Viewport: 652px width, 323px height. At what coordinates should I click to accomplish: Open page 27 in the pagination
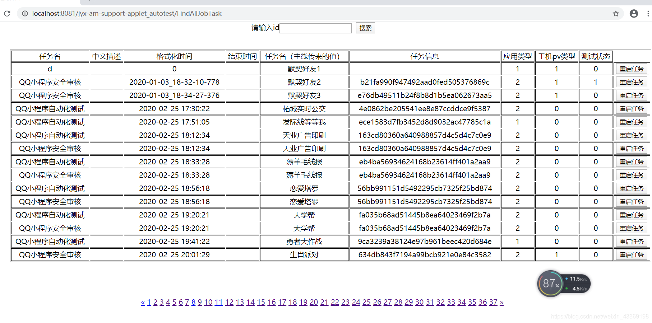(x=388, y=302)
